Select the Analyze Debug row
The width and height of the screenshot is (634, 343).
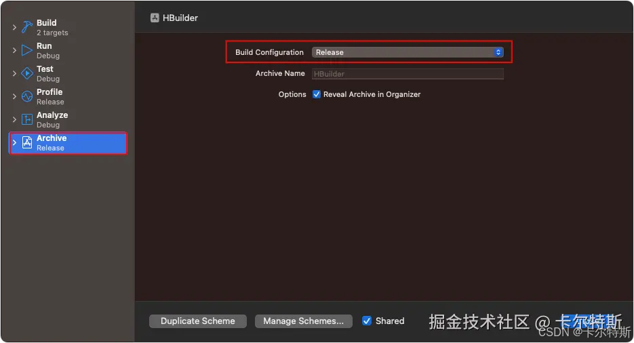pos(68,119)
